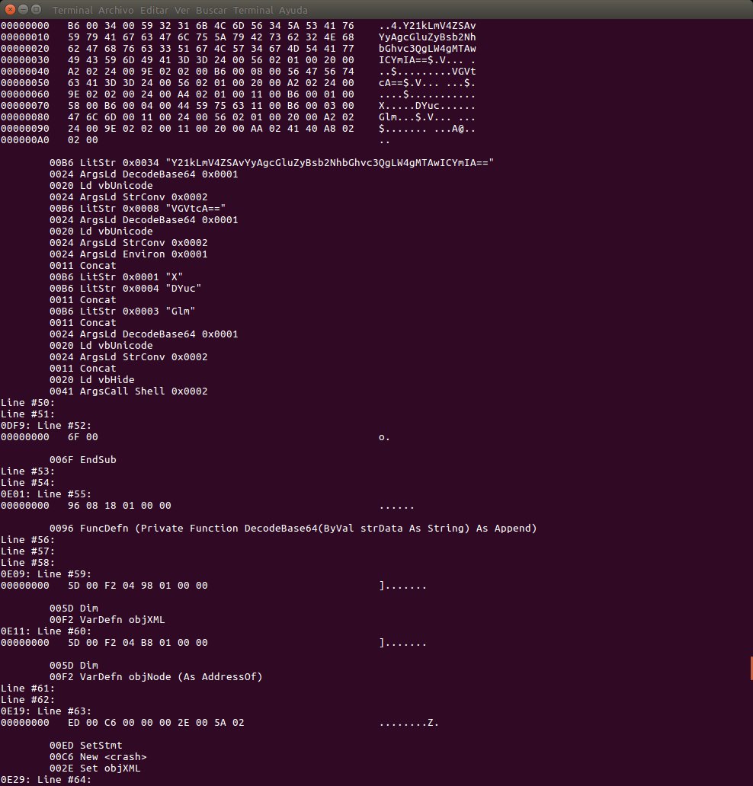Click the "Line #51:" marker

[x=27, y=414]
